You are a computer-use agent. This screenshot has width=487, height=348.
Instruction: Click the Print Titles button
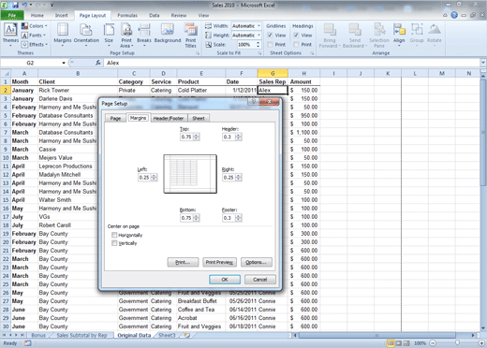(190, 35)
